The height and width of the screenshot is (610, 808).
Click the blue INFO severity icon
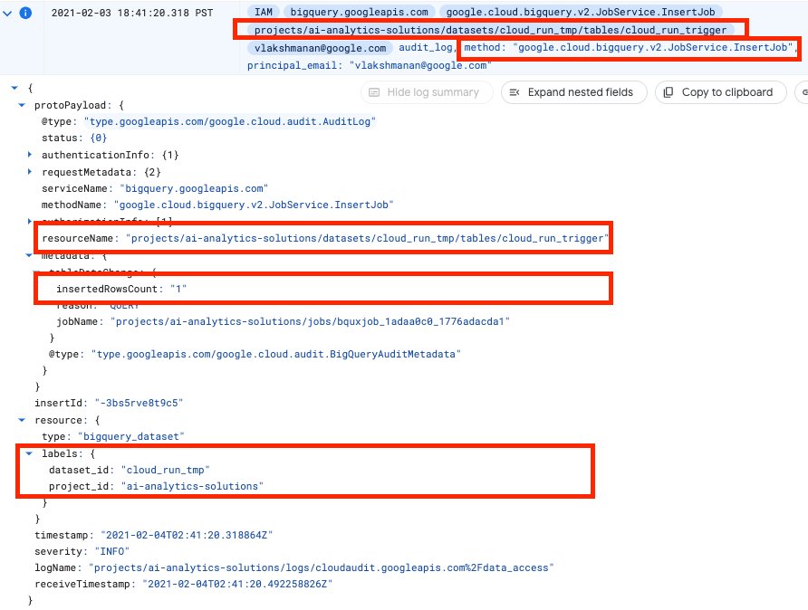pyautogui.click(x=25, y=13)
